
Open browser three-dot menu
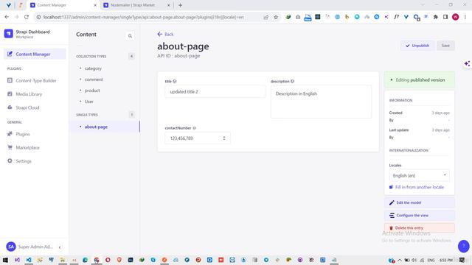(x=465, y=17)
